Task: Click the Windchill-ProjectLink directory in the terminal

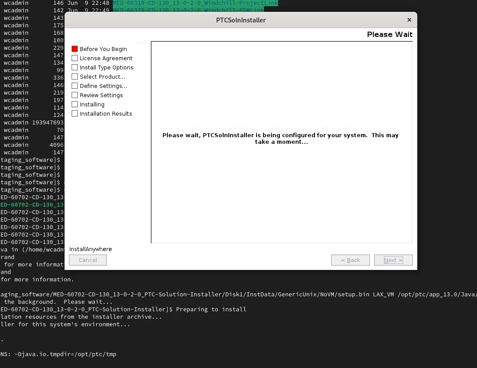Action: [x=195, y=3]
